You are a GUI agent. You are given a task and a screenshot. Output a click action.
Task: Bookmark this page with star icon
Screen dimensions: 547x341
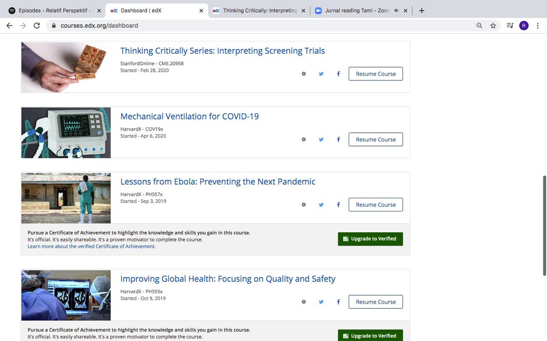pos(493,25)
